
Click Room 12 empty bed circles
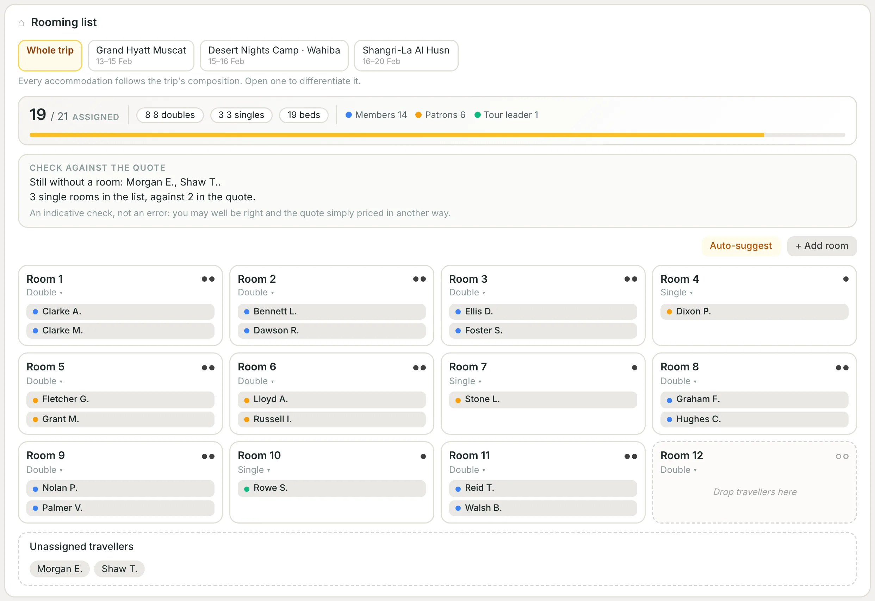coord(842,456)
